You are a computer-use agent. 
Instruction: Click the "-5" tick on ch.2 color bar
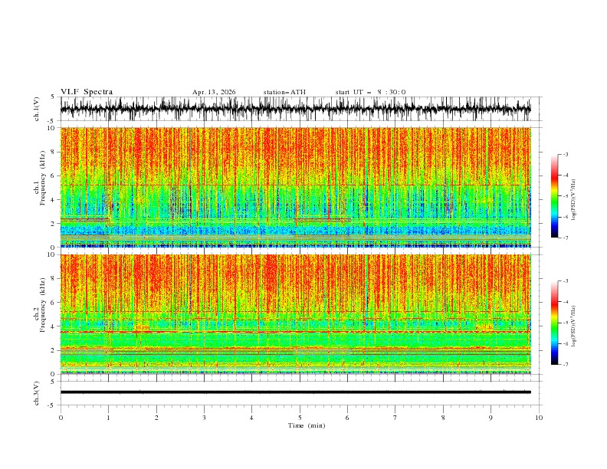point(565,323)
